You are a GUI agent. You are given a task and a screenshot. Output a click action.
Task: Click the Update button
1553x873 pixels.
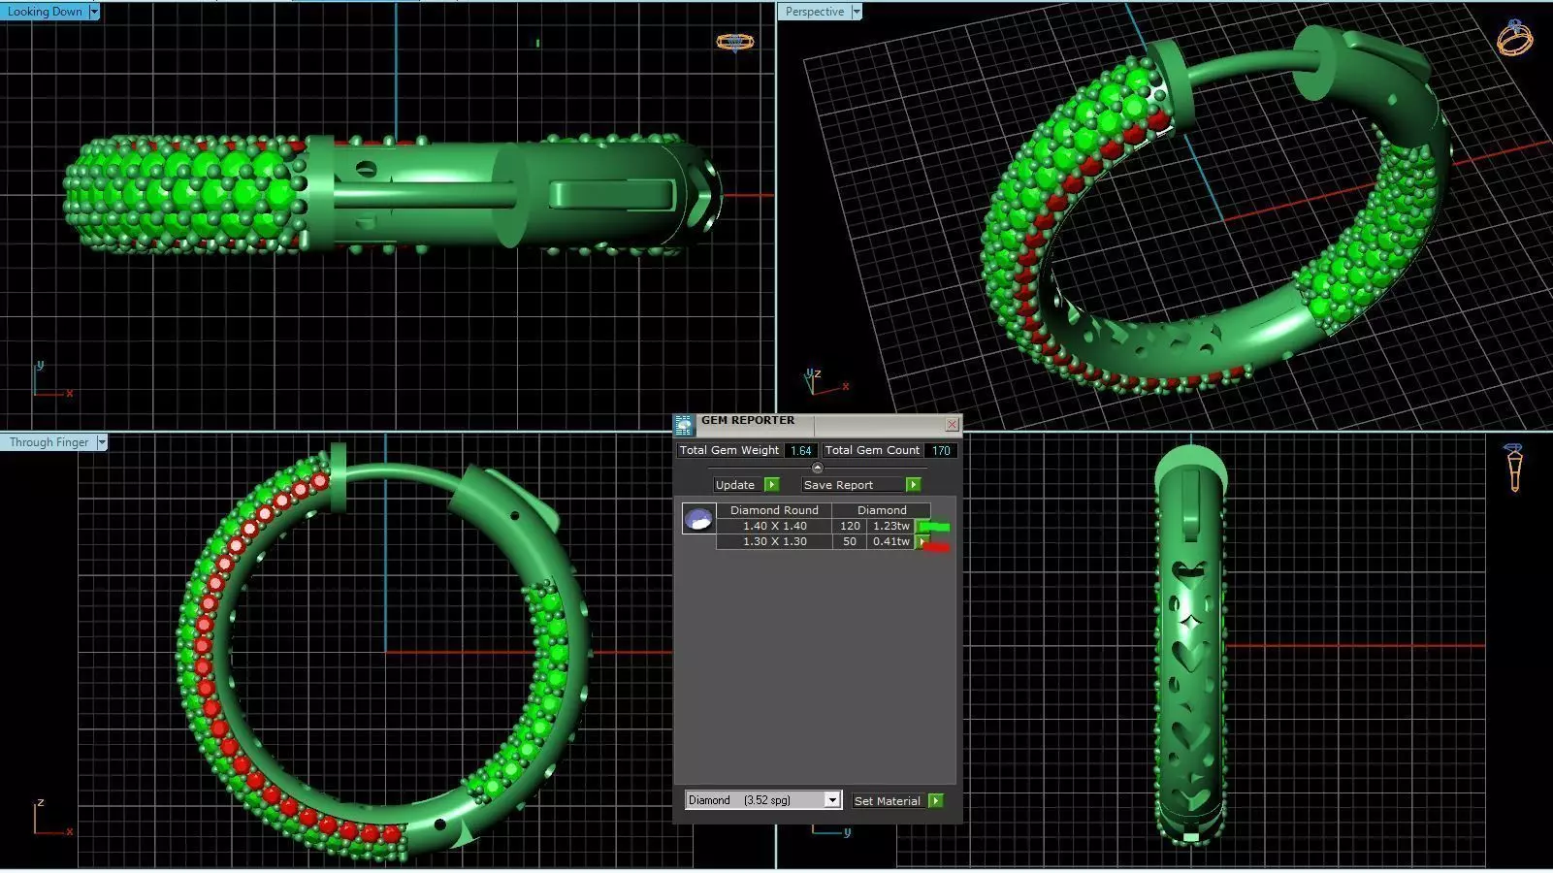click(x=735, y=485)
